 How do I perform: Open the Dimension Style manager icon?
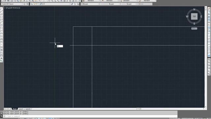(103, 1)
